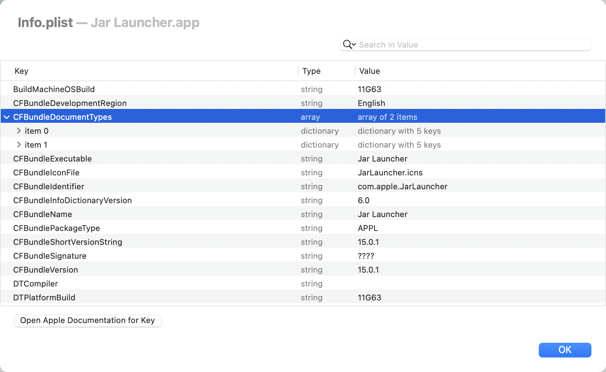The image size is (606, 372).
Task: Collapse the CFBundleDocumentTypes array
Action: pyautogui.click(x=7, y=117)
